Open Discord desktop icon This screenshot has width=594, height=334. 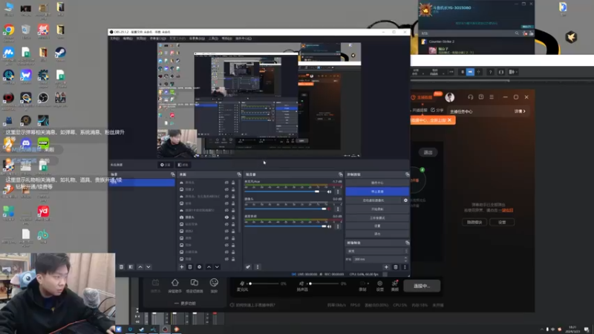pos(26,143)
